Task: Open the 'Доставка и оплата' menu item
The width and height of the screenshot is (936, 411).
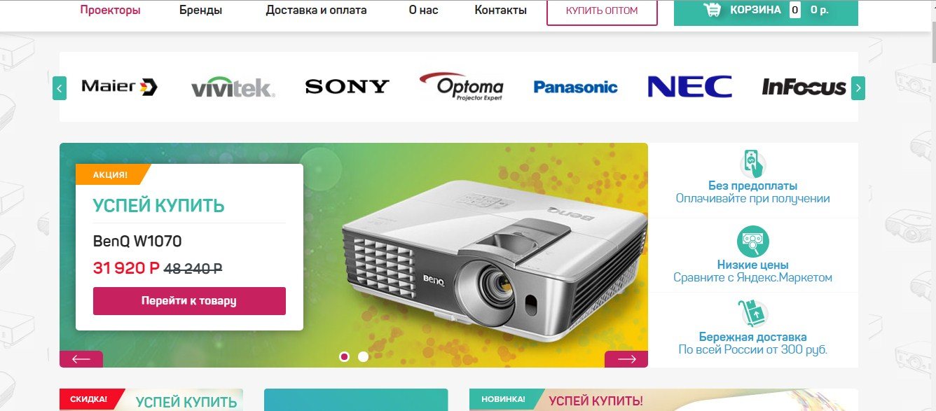Action: pos(316,11)
